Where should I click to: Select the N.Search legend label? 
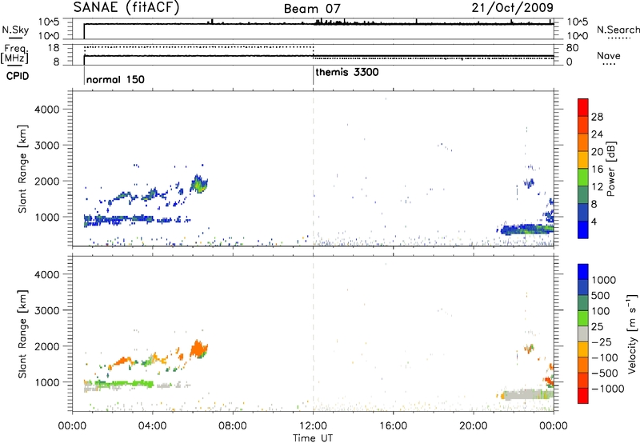(618, 30)
